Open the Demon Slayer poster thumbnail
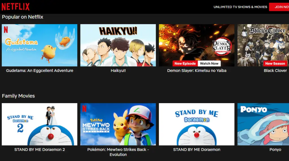This screenshot has height=161, width=289. click(x=197, y=45)
